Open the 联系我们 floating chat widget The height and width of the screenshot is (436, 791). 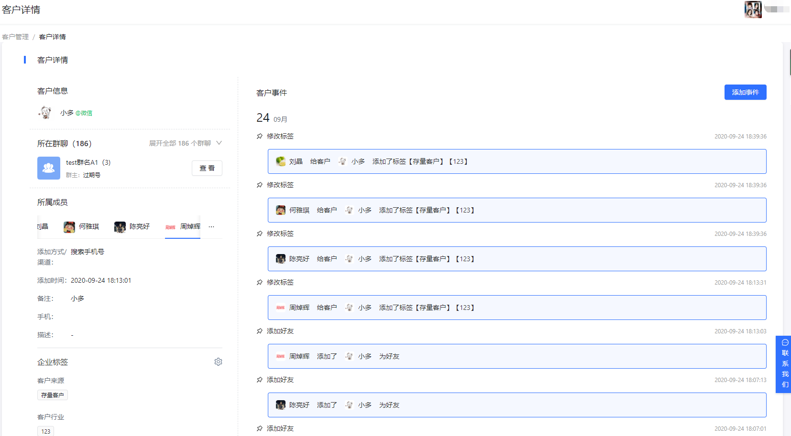coord(784,364)
